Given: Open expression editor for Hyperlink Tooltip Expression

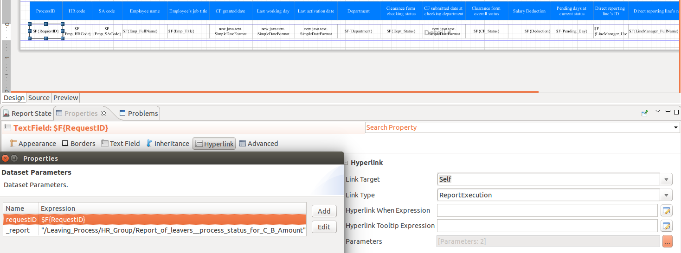Looking at the screenshot, I should [x=666, y=226].
